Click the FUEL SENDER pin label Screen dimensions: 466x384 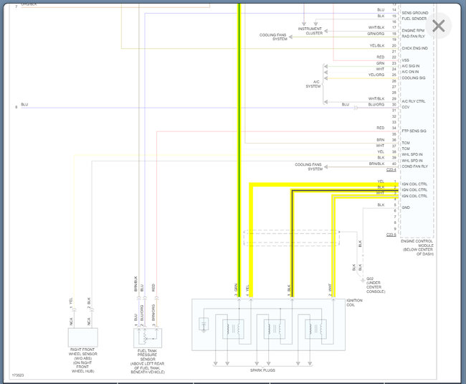tap(414, 19)
